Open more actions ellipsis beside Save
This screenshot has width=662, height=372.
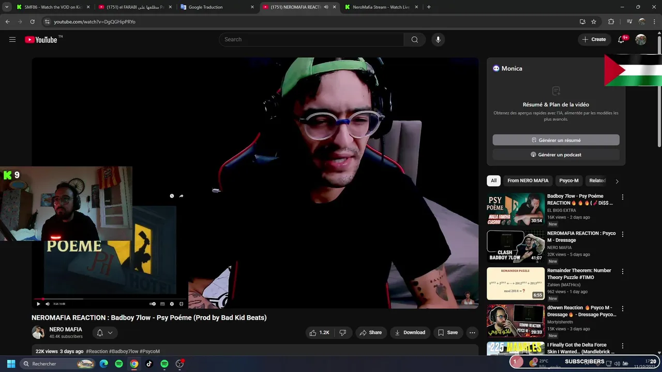tap(472, 333)
